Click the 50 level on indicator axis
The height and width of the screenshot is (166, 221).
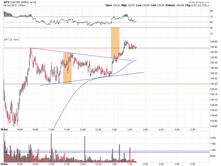211,22
